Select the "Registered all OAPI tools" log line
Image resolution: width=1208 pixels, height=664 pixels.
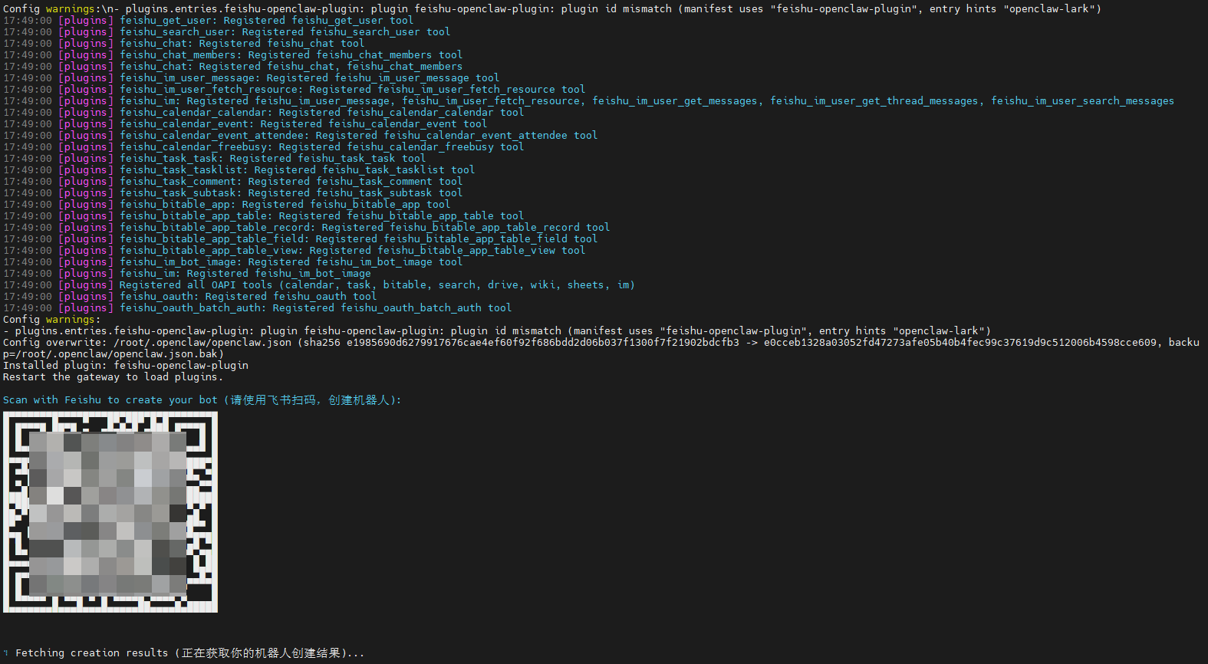(x=319, y=285)
